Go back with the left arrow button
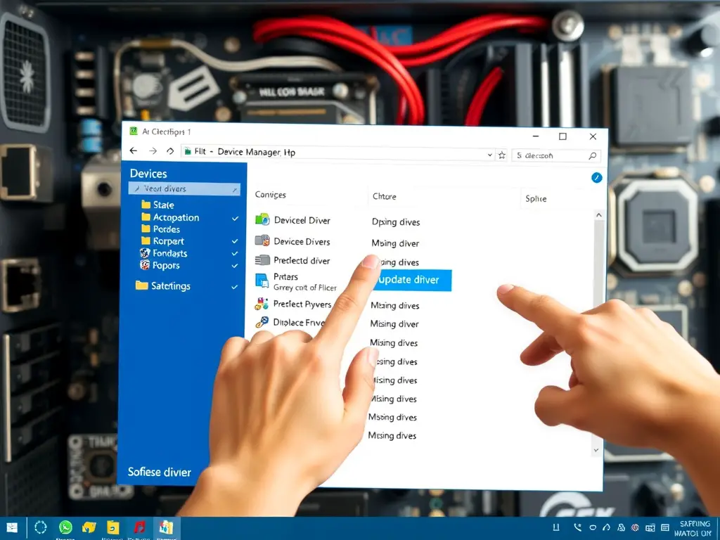This screenshot has height=540, width=720. click(133, 150)
